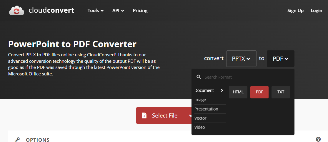Select the Image format category

pyautogui.click(x=210, y=100)
